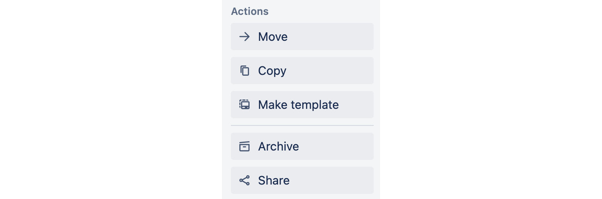Viewport: 602px width, 199px height.
Task: Click the divider line above Archive
Action: pos(302,125)
